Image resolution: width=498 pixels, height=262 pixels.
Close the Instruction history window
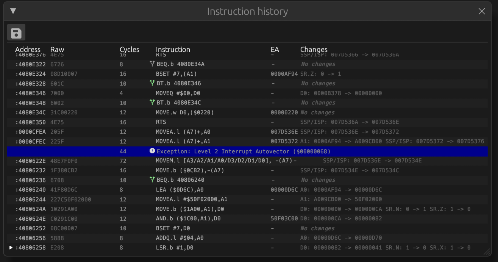tap(482, 11)
